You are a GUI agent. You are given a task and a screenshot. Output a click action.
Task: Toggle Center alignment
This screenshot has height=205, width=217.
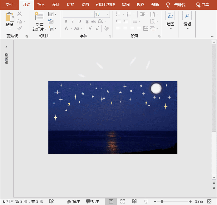(125, 28)
